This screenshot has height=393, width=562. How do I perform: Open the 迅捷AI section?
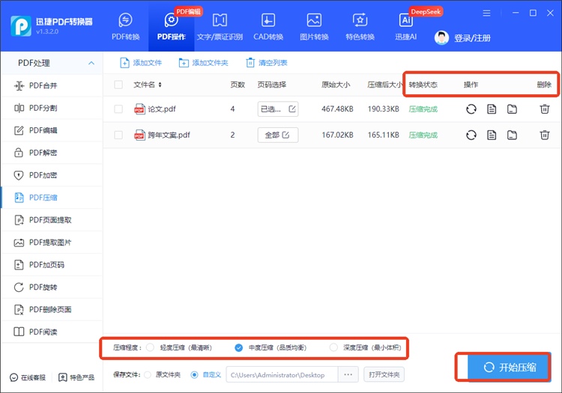click(406, 27)
